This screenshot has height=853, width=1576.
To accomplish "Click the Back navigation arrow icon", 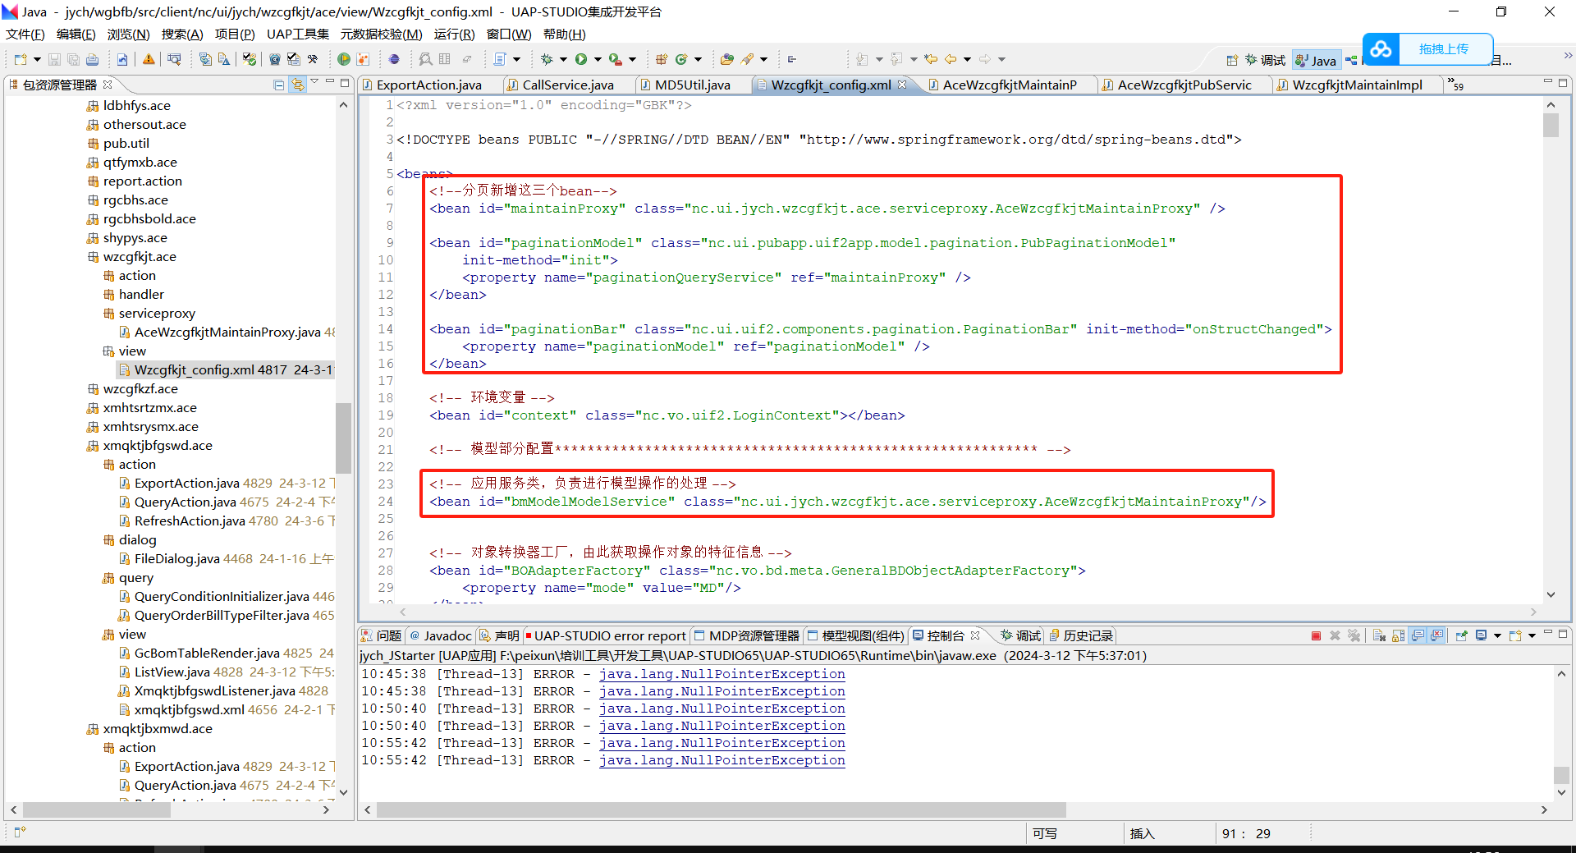I will 951,59.
